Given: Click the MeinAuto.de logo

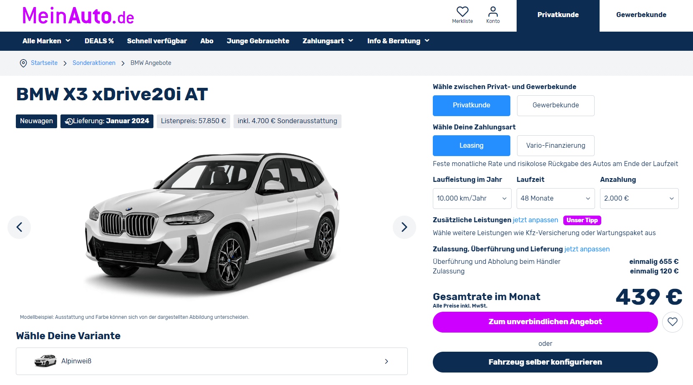Looking at the screenshot, I should pyautogui.click(x=78, y=16).
